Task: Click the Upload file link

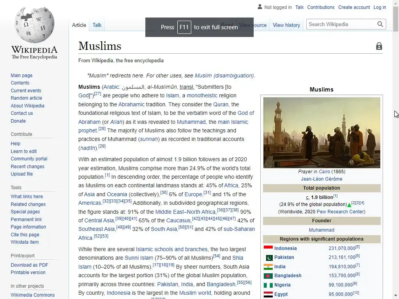Action: [22, 174]
